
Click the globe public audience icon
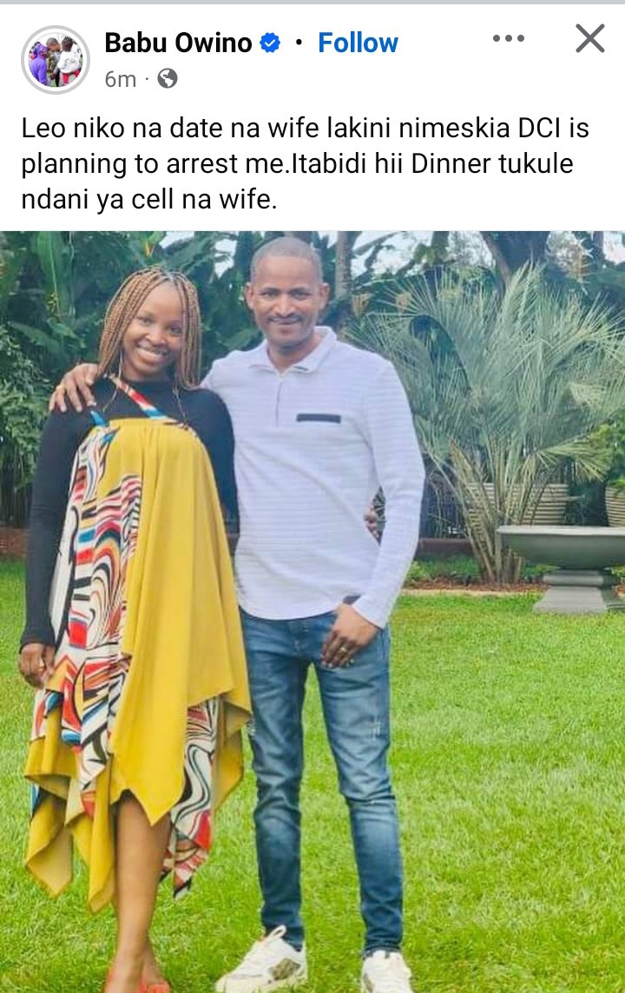click(167, 79)
